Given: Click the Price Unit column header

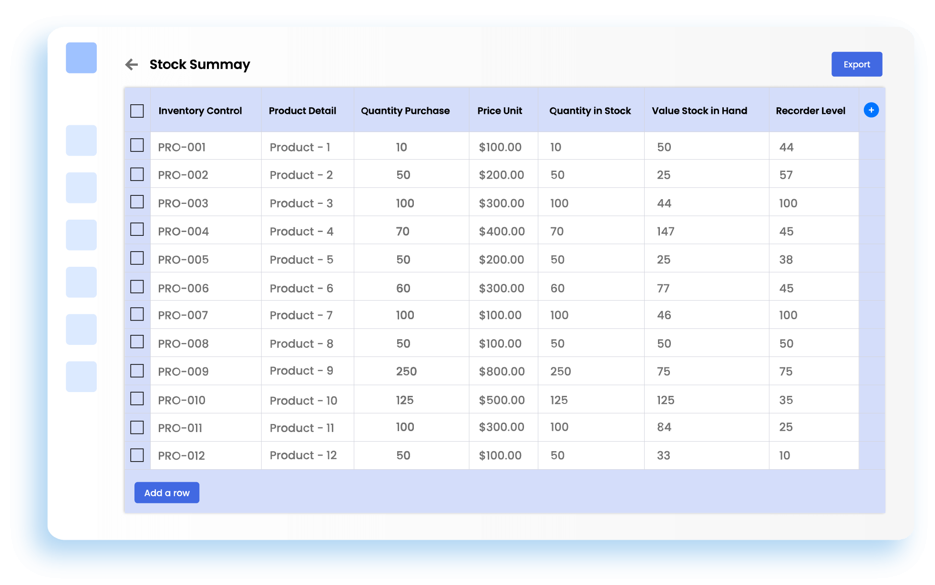Looking at the screenshot, I should (499, 111).
